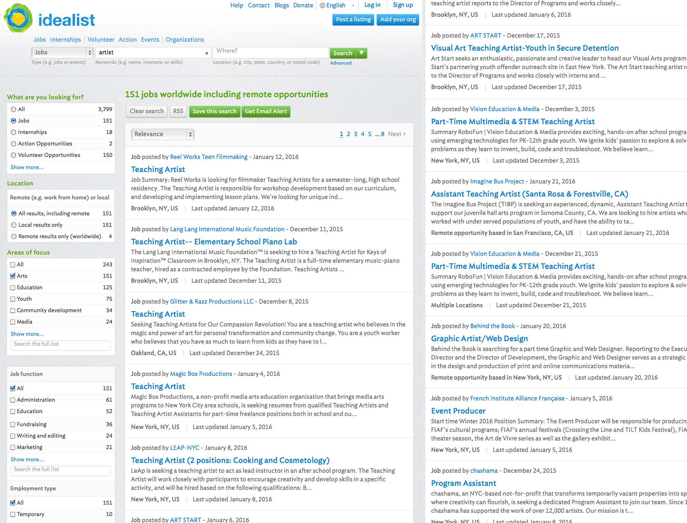Expand Show more under What are you looking for
Viewport: 687px width, 523px height.
coord(27,167)
